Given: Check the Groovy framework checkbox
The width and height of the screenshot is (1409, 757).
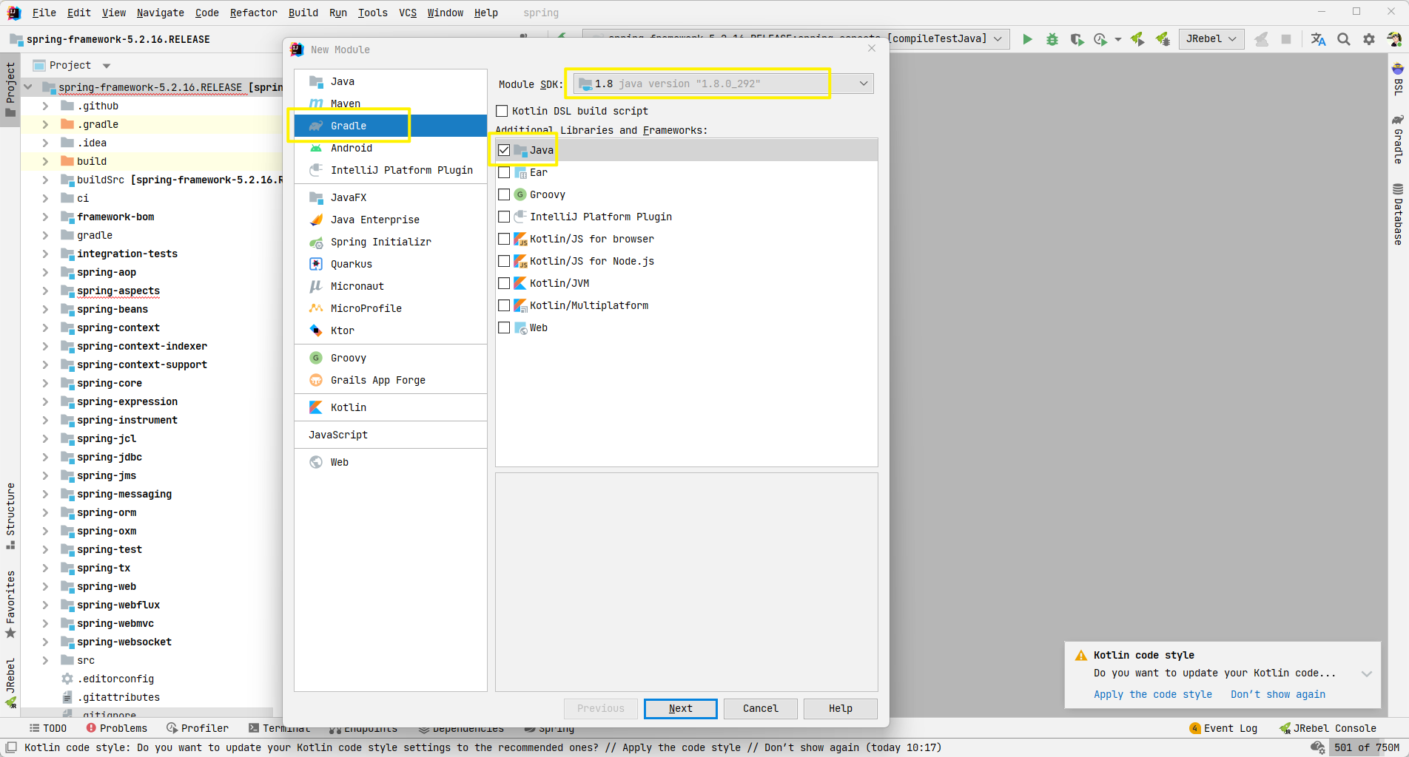Looking at the screenshot, I should point(504,194).
